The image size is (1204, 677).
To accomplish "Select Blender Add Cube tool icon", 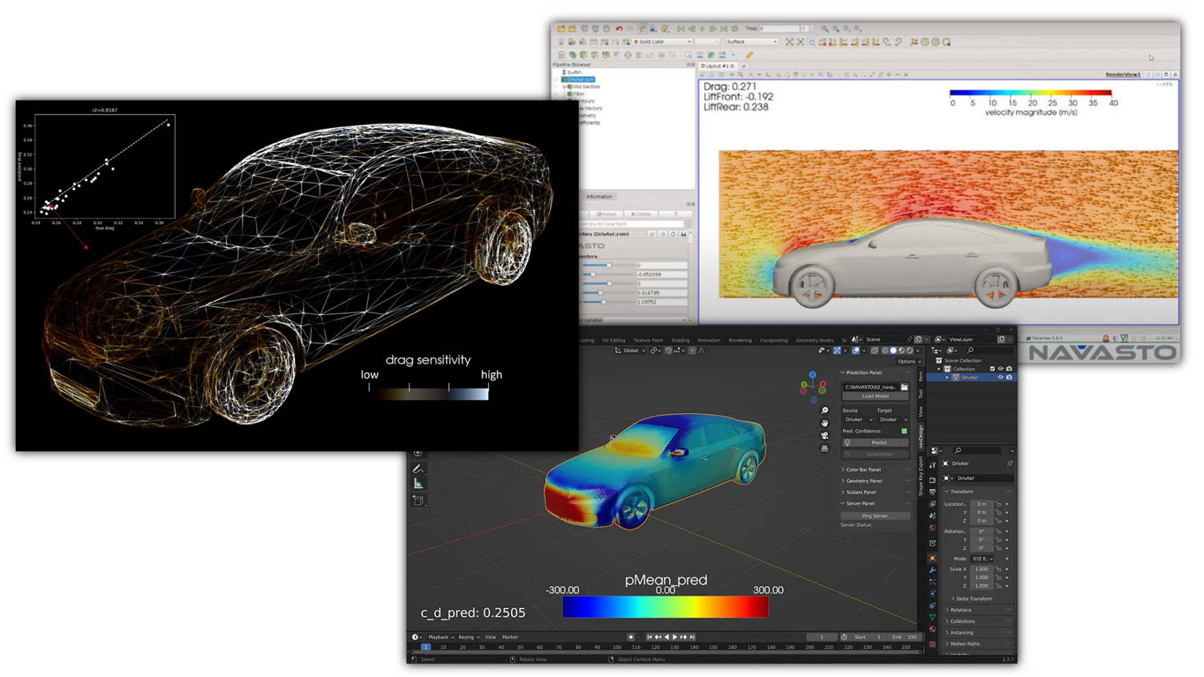I will [x=418, y=501].
